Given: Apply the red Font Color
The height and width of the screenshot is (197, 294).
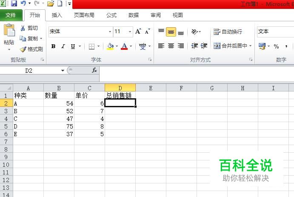Looking at the screenshot, I should [x=124, y=46].
